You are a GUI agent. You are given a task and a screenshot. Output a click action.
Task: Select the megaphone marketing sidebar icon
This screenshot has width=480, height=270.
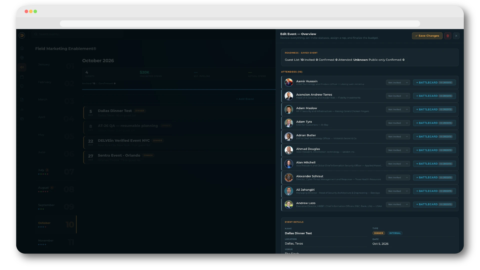pyautogui.click(x=22, y=67)
